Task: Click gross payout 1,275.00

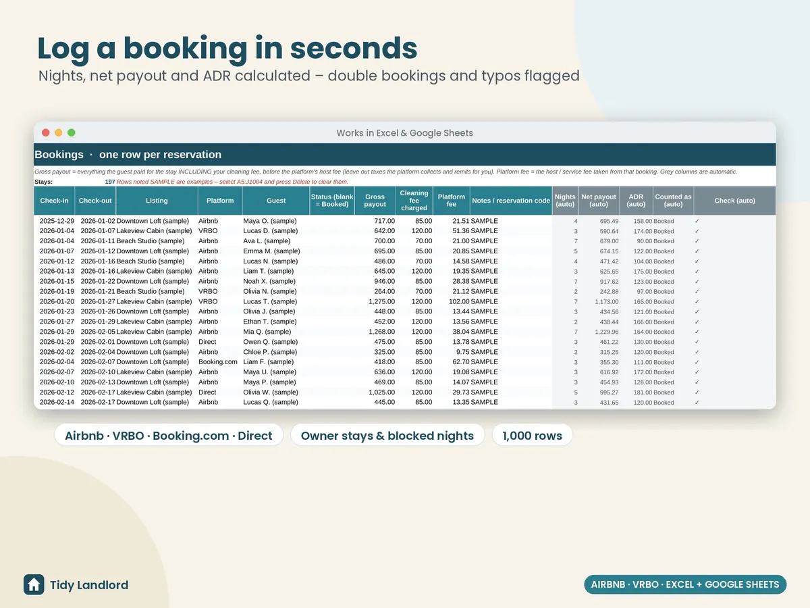Action: [x=382, y=302]
